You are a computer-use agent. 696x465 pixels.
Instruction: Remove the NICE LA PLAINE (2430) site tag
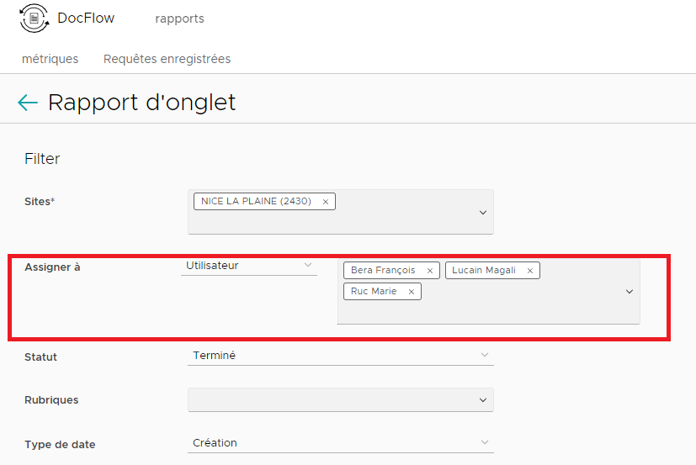tap(326, 202)
